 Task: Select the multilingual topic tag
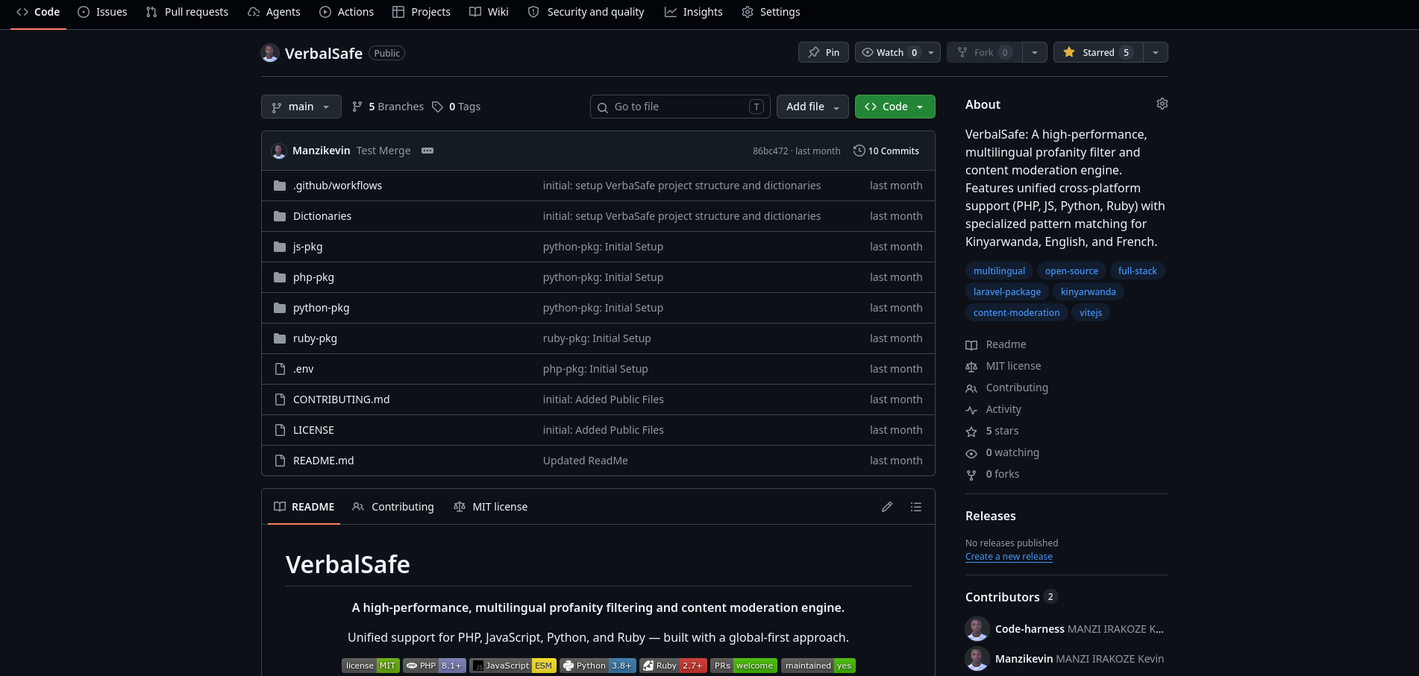999,271
